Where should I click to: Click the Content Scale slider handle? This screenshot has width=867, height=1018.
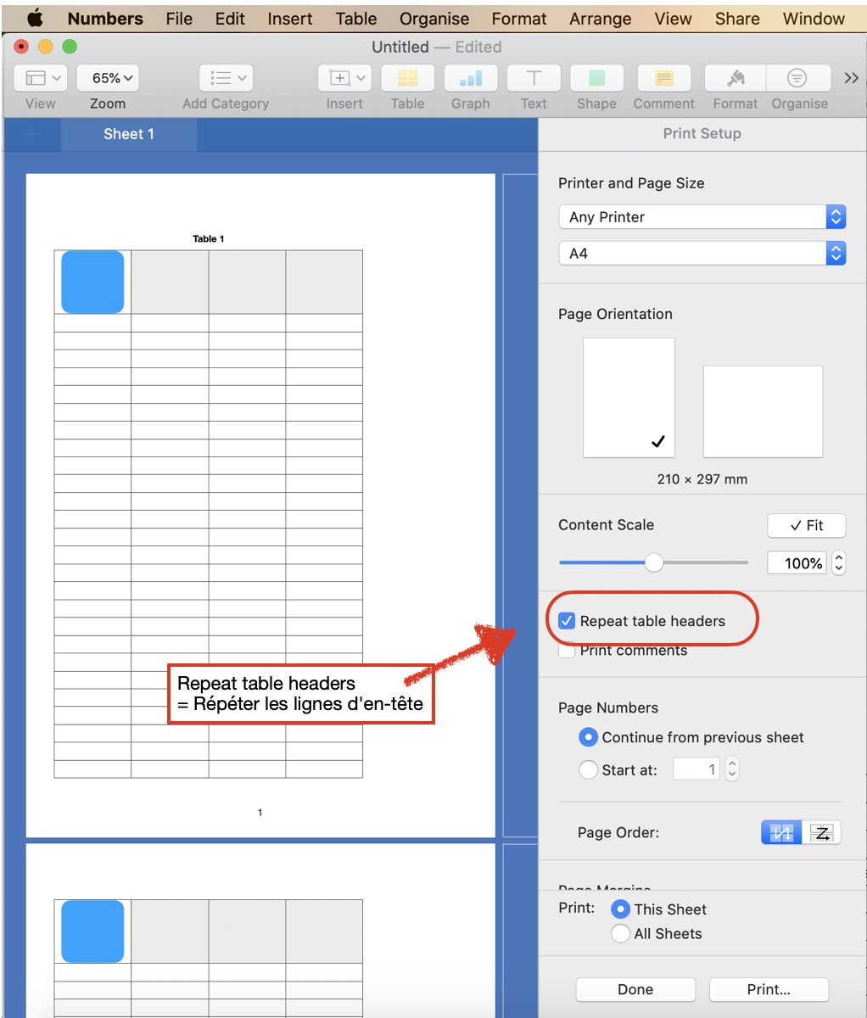pyautogui.click(x=653, y=562)
